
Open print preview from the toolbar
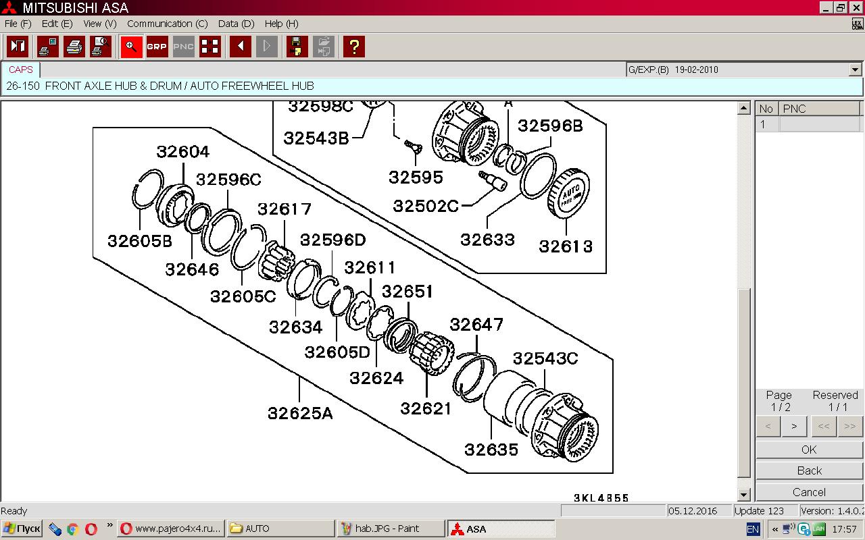[x=101, y=47]
